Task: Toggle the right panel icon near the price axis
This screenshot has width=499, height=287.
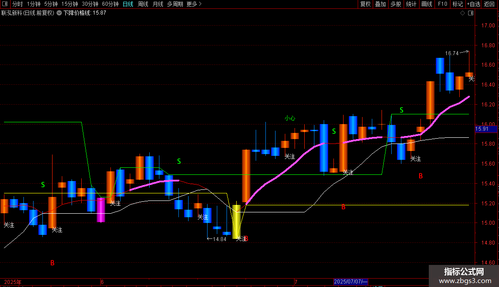Action: coord(471,13)
